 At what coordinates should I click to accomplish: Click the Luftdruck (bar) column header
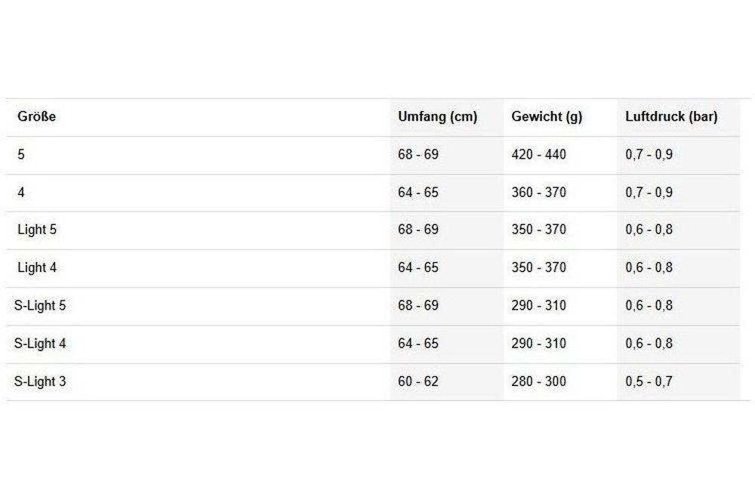(x=671, y=117)
